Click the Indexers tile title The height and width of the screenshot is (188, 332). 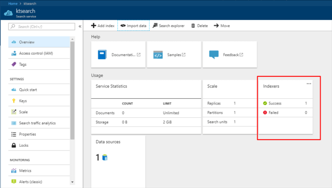271,86
